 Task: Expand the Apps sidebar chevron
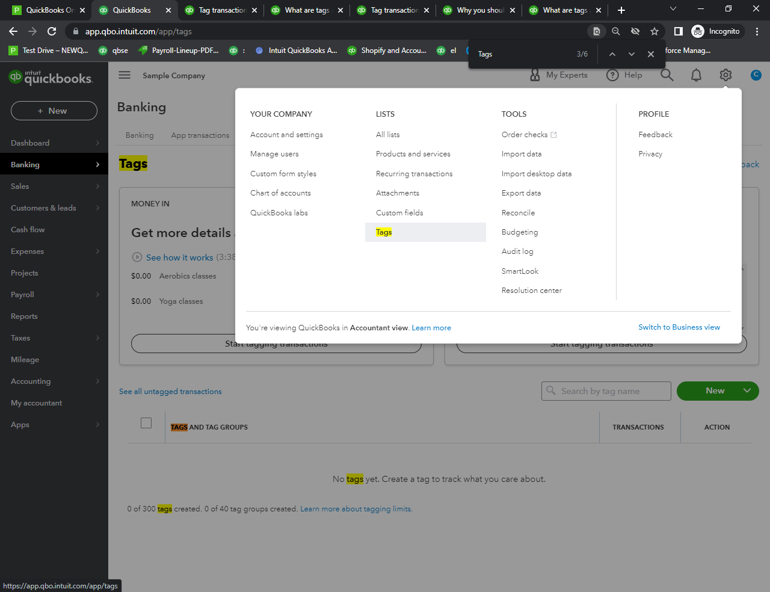[97, 425]
